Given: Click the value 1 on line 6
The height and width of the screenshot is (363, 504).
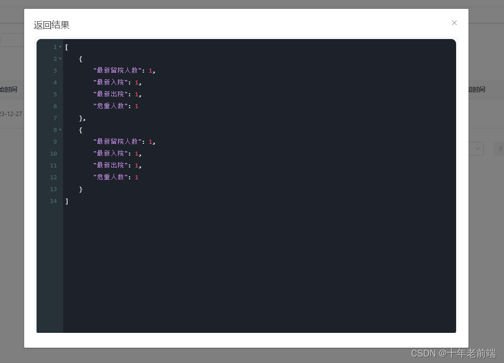Looking at the screenshot, I should (136, 106).
